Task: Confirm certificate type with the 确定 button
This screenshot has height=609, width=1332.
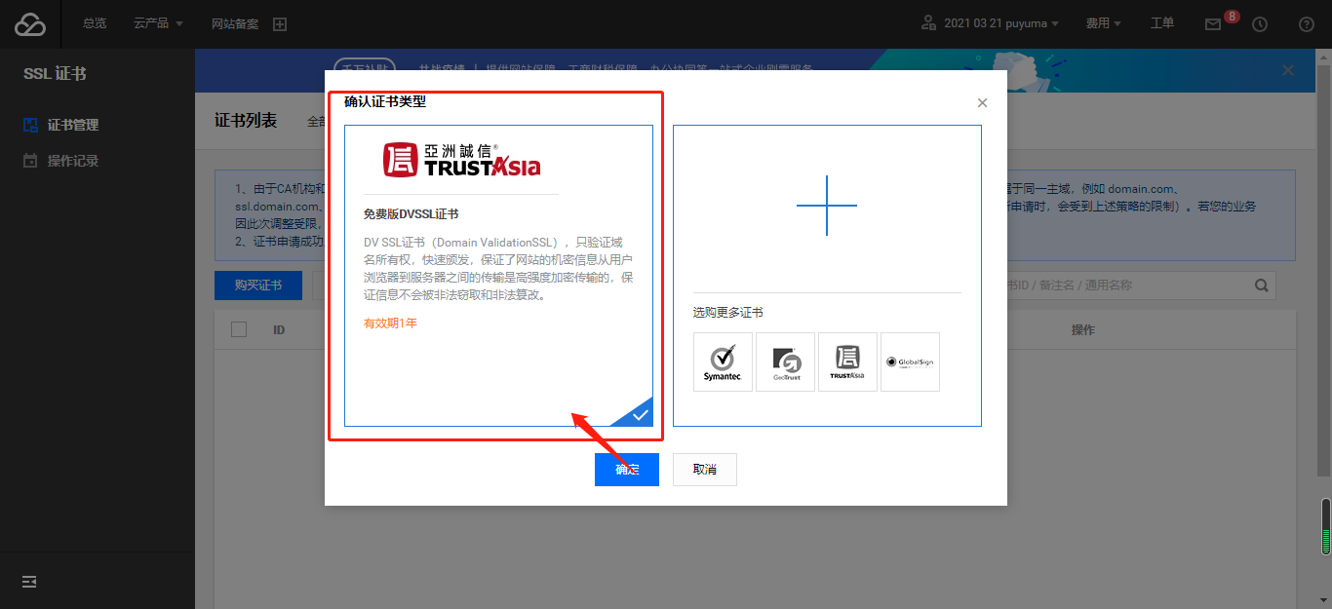Action: click(626, 469)
